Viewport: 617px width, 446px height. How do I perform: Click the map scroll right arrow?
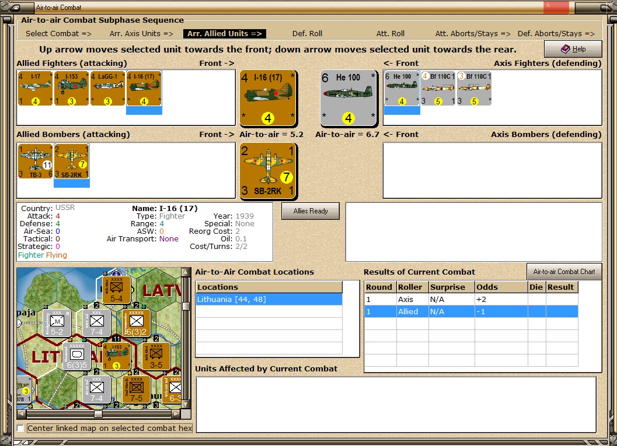pos(176,414)
